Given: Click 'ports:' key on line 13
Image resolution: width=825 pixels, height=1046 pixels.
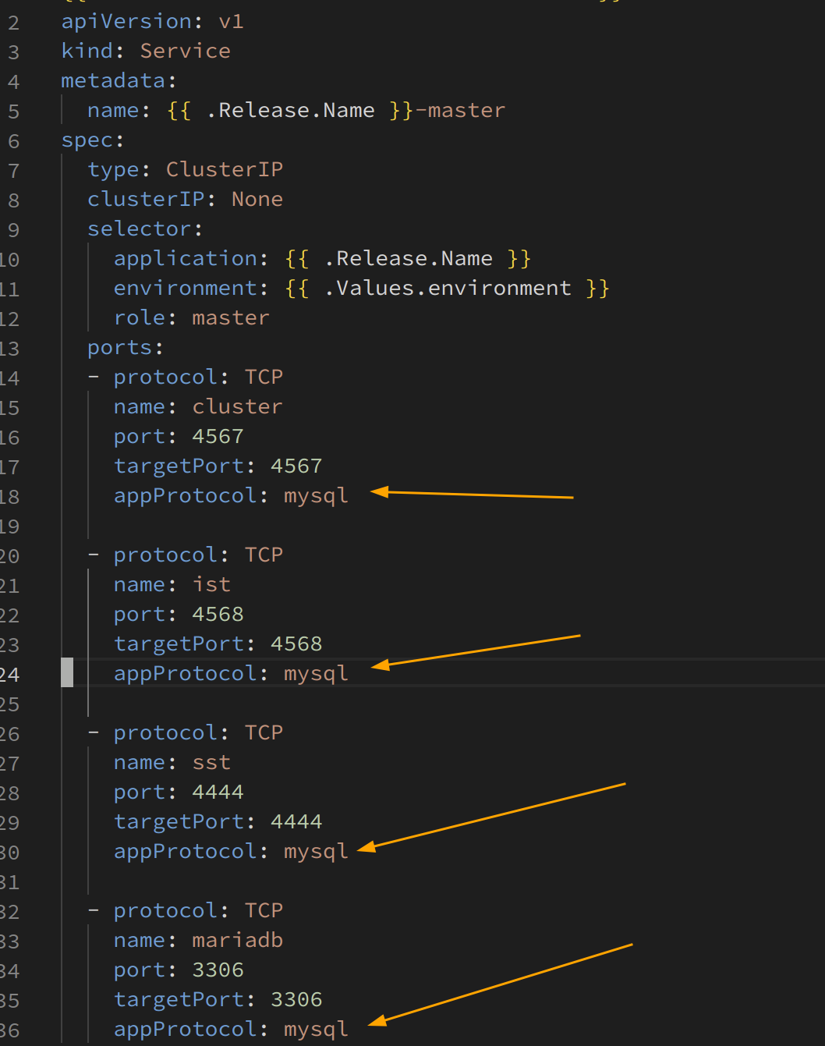Looking at the screenshot, I should pos(125,347).
